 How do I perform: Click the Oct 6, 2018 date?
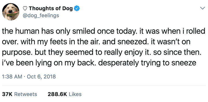click(x=41, y=77)
